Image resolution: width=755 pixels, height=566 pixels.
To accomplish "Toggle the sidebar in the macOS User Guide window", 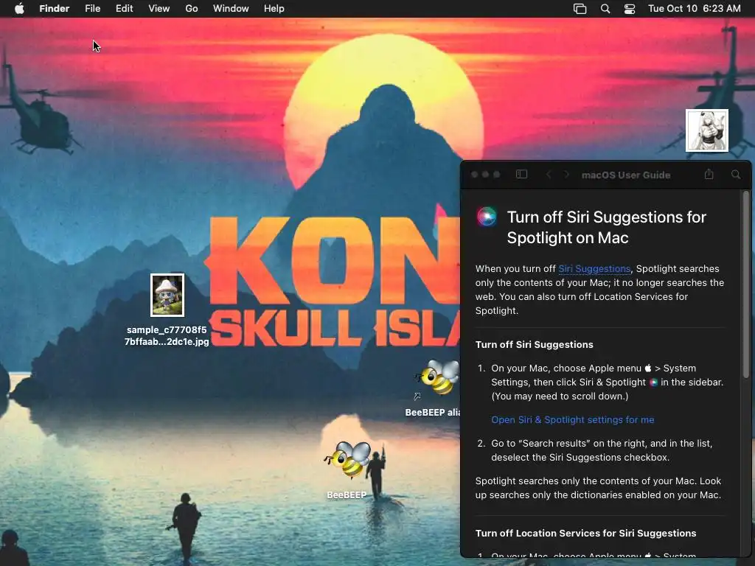I will (x=521, y=174).
